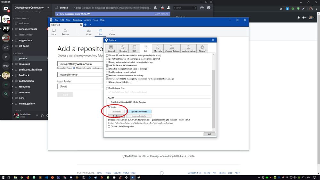
Task: Switch to the General options tab
Action: click(x=111, y=49)
